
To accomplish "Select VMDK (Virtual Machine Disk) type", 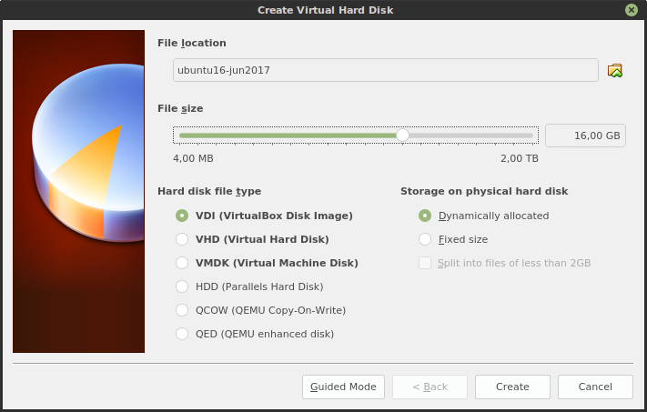I will click(182, 263).
